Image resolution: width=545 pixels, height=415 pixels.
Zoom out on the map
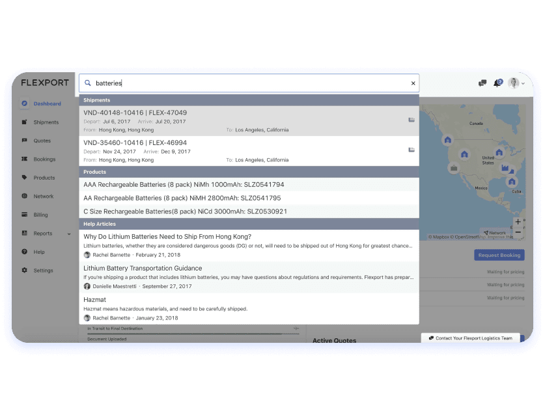tap(518, 232)
